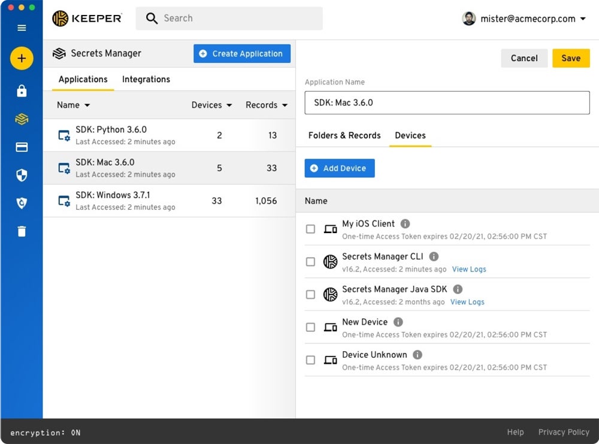
Task: Click the search magnifier icon
Action: click(152, 19)
